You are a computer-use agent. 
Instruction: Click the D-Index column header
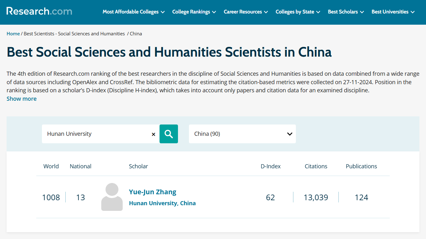point(271,166)
